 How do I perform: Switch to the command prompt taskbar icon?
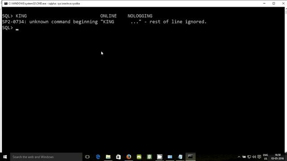[190, 157]
